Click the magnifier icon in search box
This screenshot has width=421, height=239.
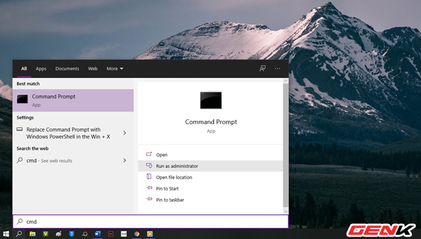20,221
